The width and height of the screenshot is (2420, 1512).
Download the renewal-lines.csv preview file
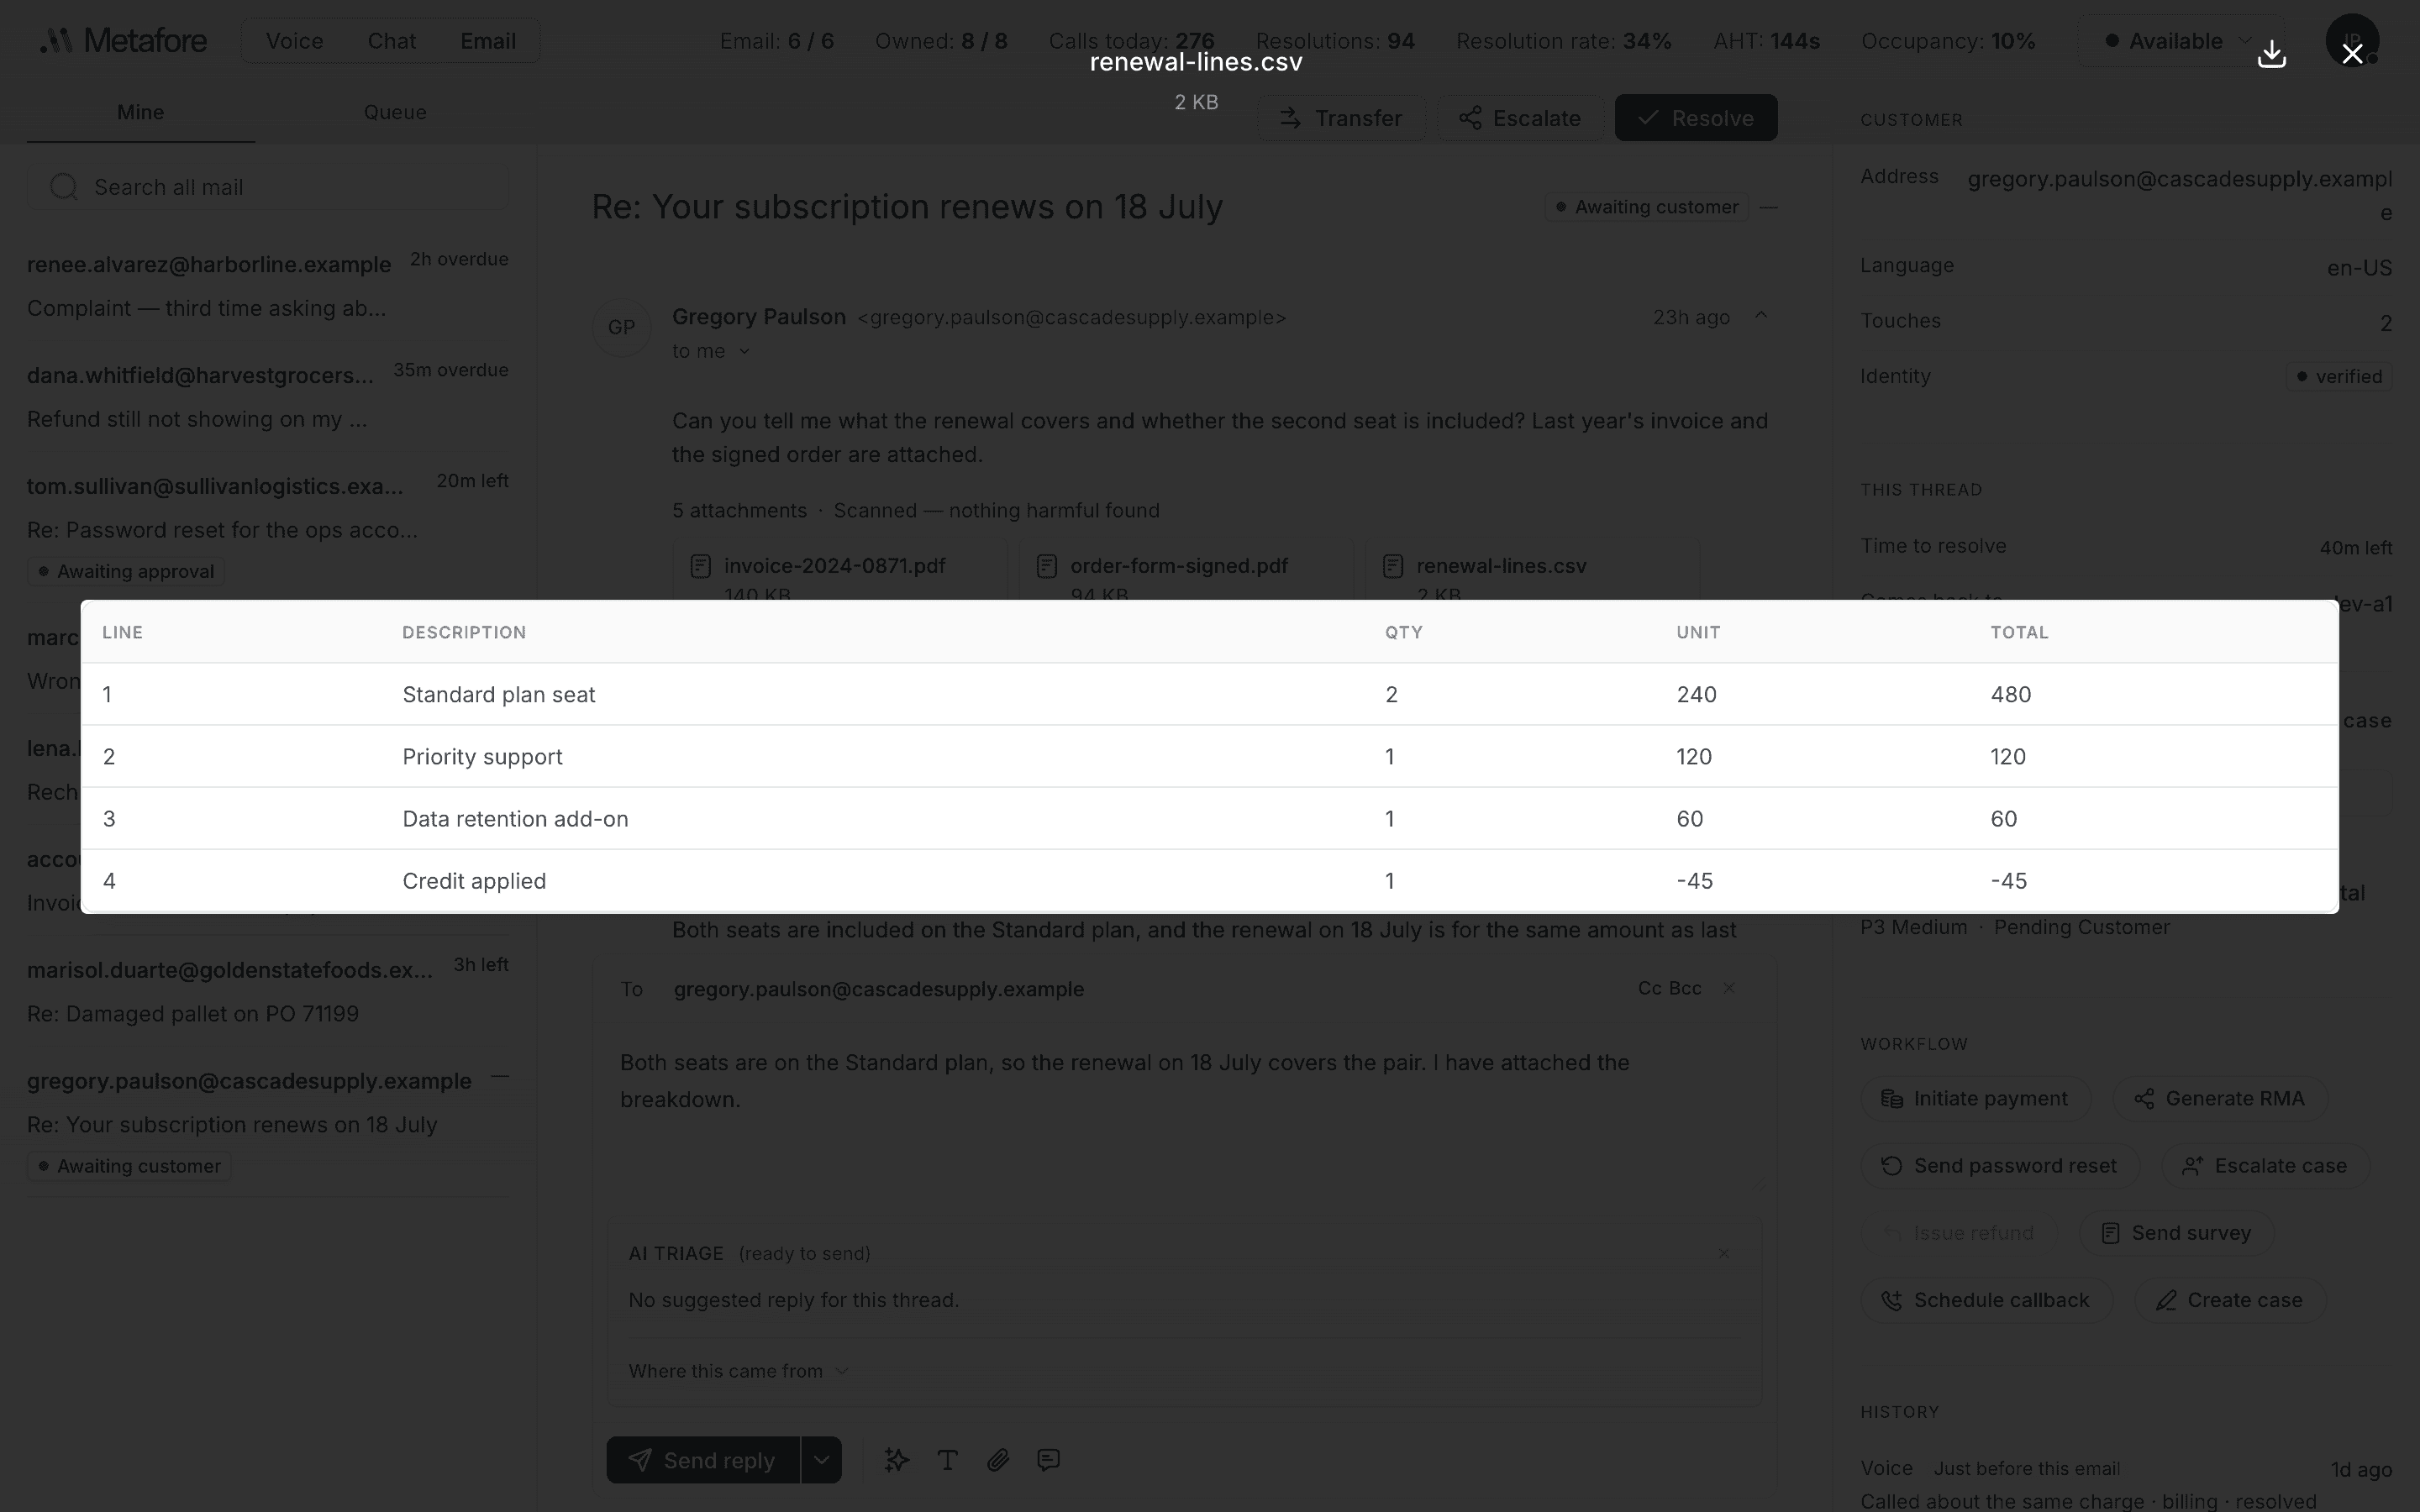click(2272, 53)
